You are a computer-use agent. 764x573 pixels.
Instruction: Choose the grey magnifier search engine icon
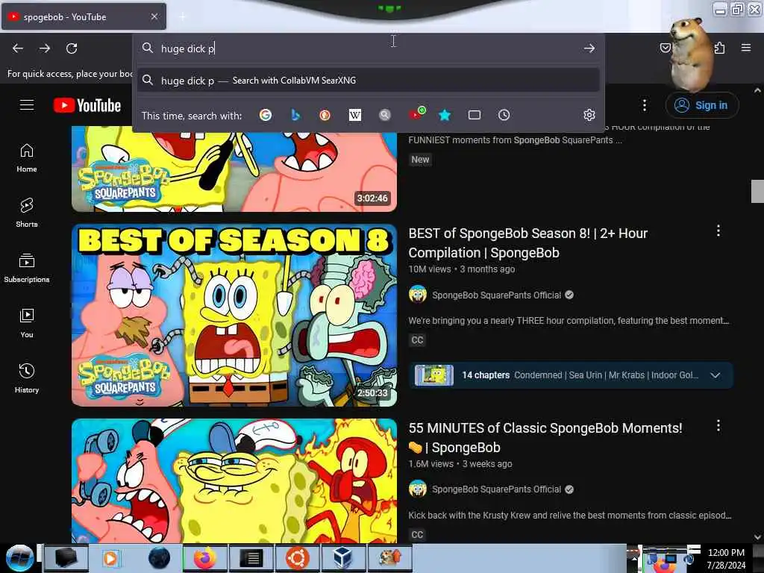coord(385,115)
